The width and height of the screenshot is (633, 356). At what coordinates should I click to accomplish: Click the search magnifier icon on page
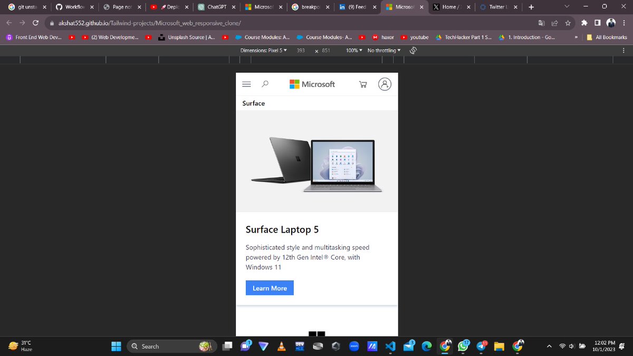click(x=265, y=84)
